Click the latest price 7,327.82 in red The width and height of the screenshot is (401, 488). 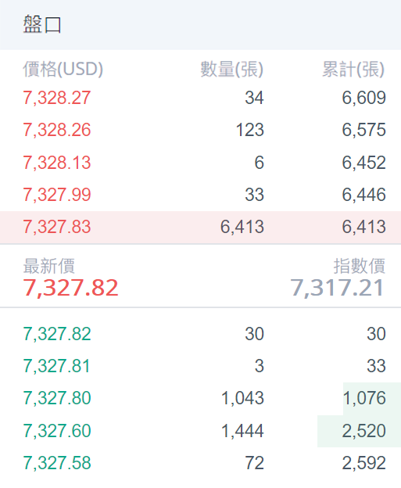pos(70,288)
